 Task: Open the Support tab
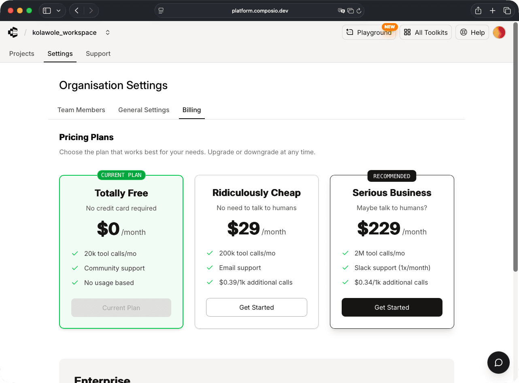point(98,53)
